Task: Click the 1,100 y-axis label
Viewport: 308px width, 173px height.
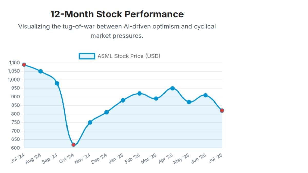Action: (14, 63)
